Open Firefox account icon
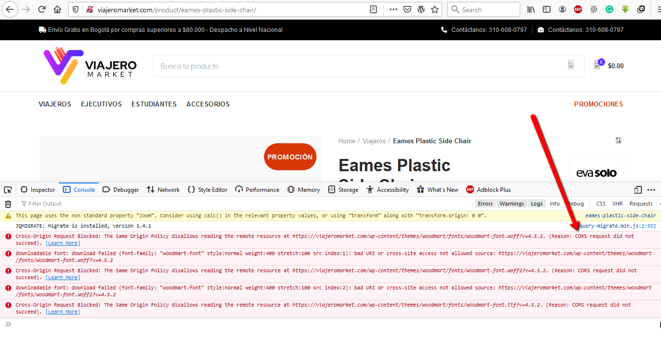Viewport: 661px width, 339px height. pyautogui.click(x=562, y=9)
